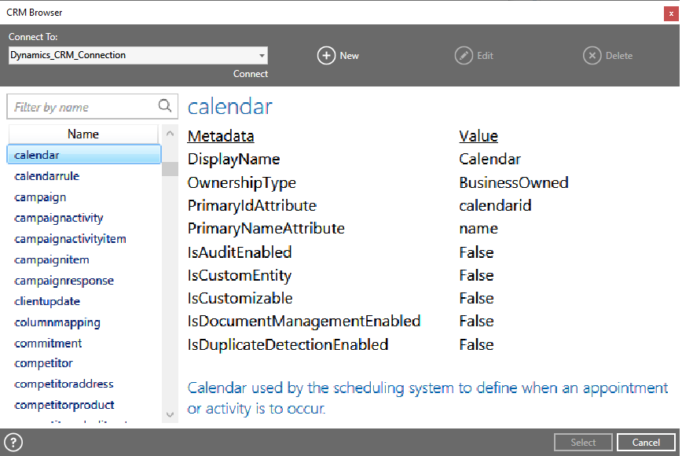Click the IsCustomizable metadata label
The height and width of the screenshot is (456, 682).
(x=240, y=299)
